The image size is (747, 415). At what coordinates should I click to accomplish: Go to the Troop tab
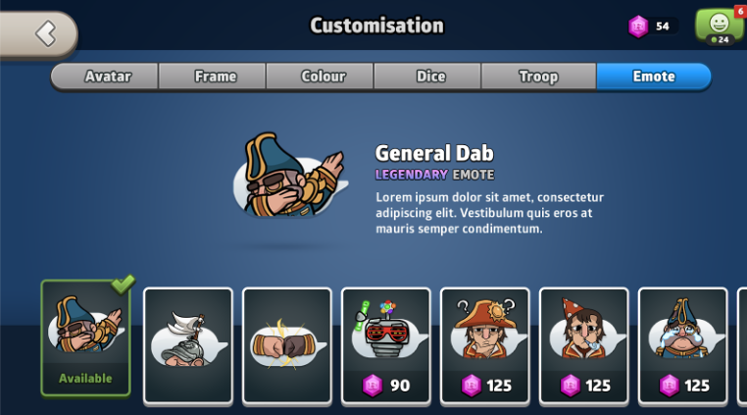coord(538,77)
